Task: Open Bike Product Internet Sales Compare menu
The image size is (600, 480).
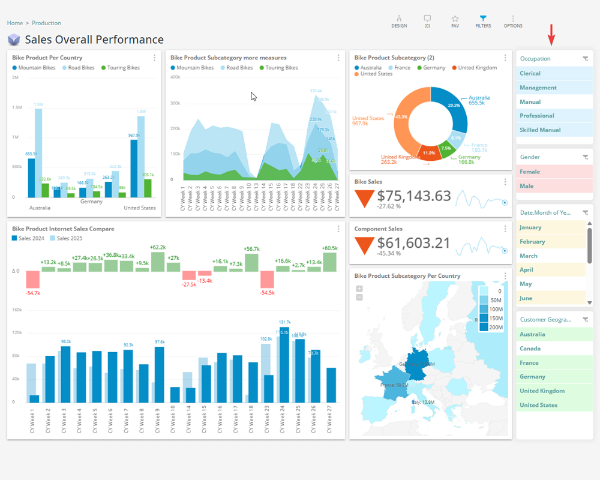Action: coord(338,229)
